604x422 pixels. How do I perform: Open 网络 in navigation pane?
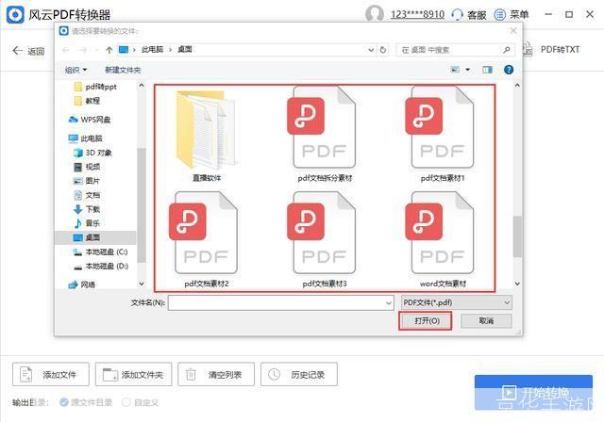(x=82, y=284)
